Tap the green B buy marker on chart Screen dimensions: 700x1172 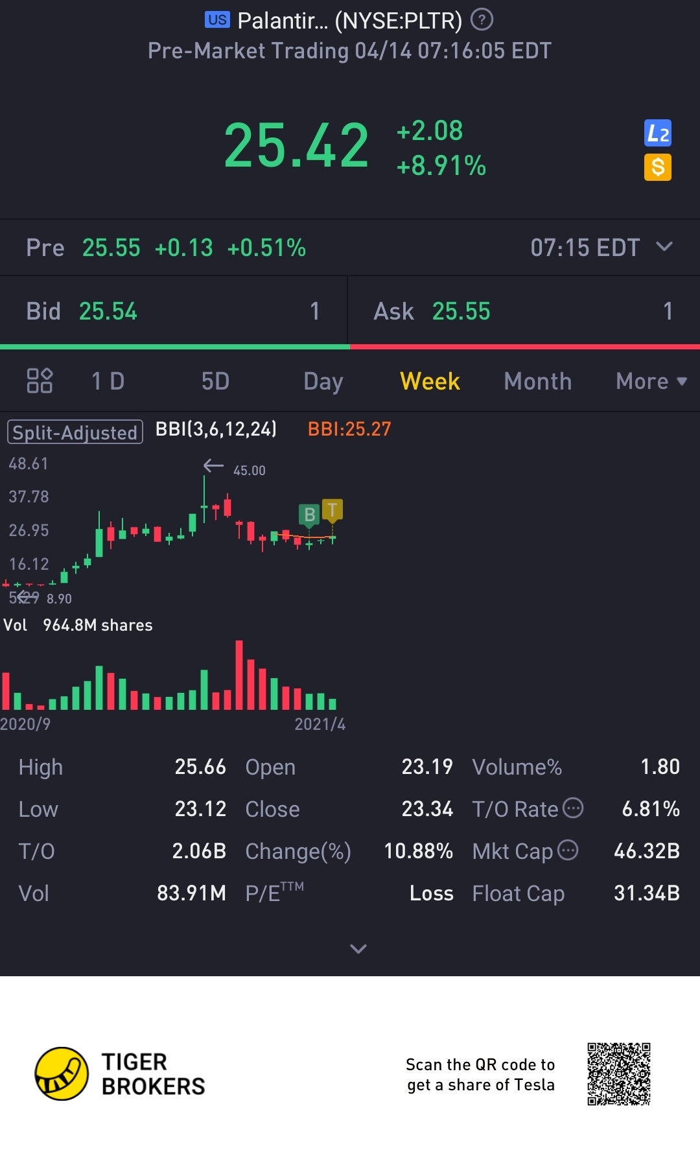(309, 515)
